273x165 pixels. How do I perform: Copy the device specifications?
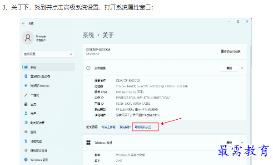tap(229, 68)
